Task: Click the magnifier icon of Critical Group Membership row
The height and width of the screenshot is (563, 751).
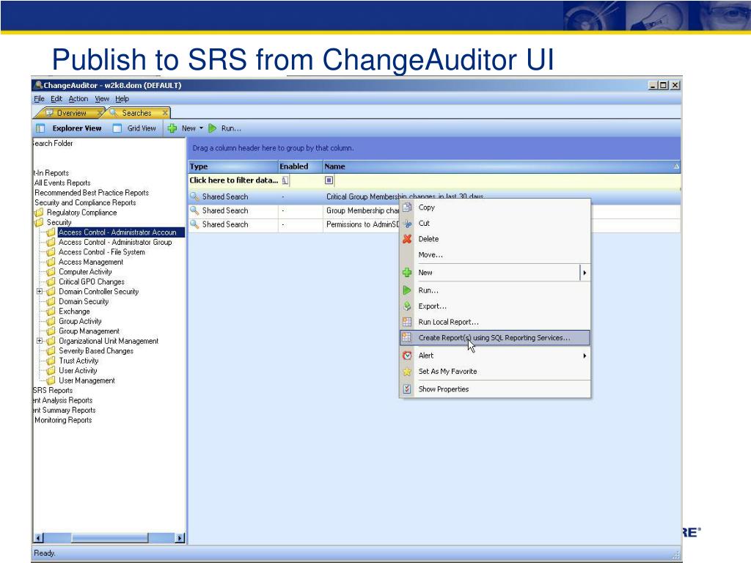Action: pos(194,196)
